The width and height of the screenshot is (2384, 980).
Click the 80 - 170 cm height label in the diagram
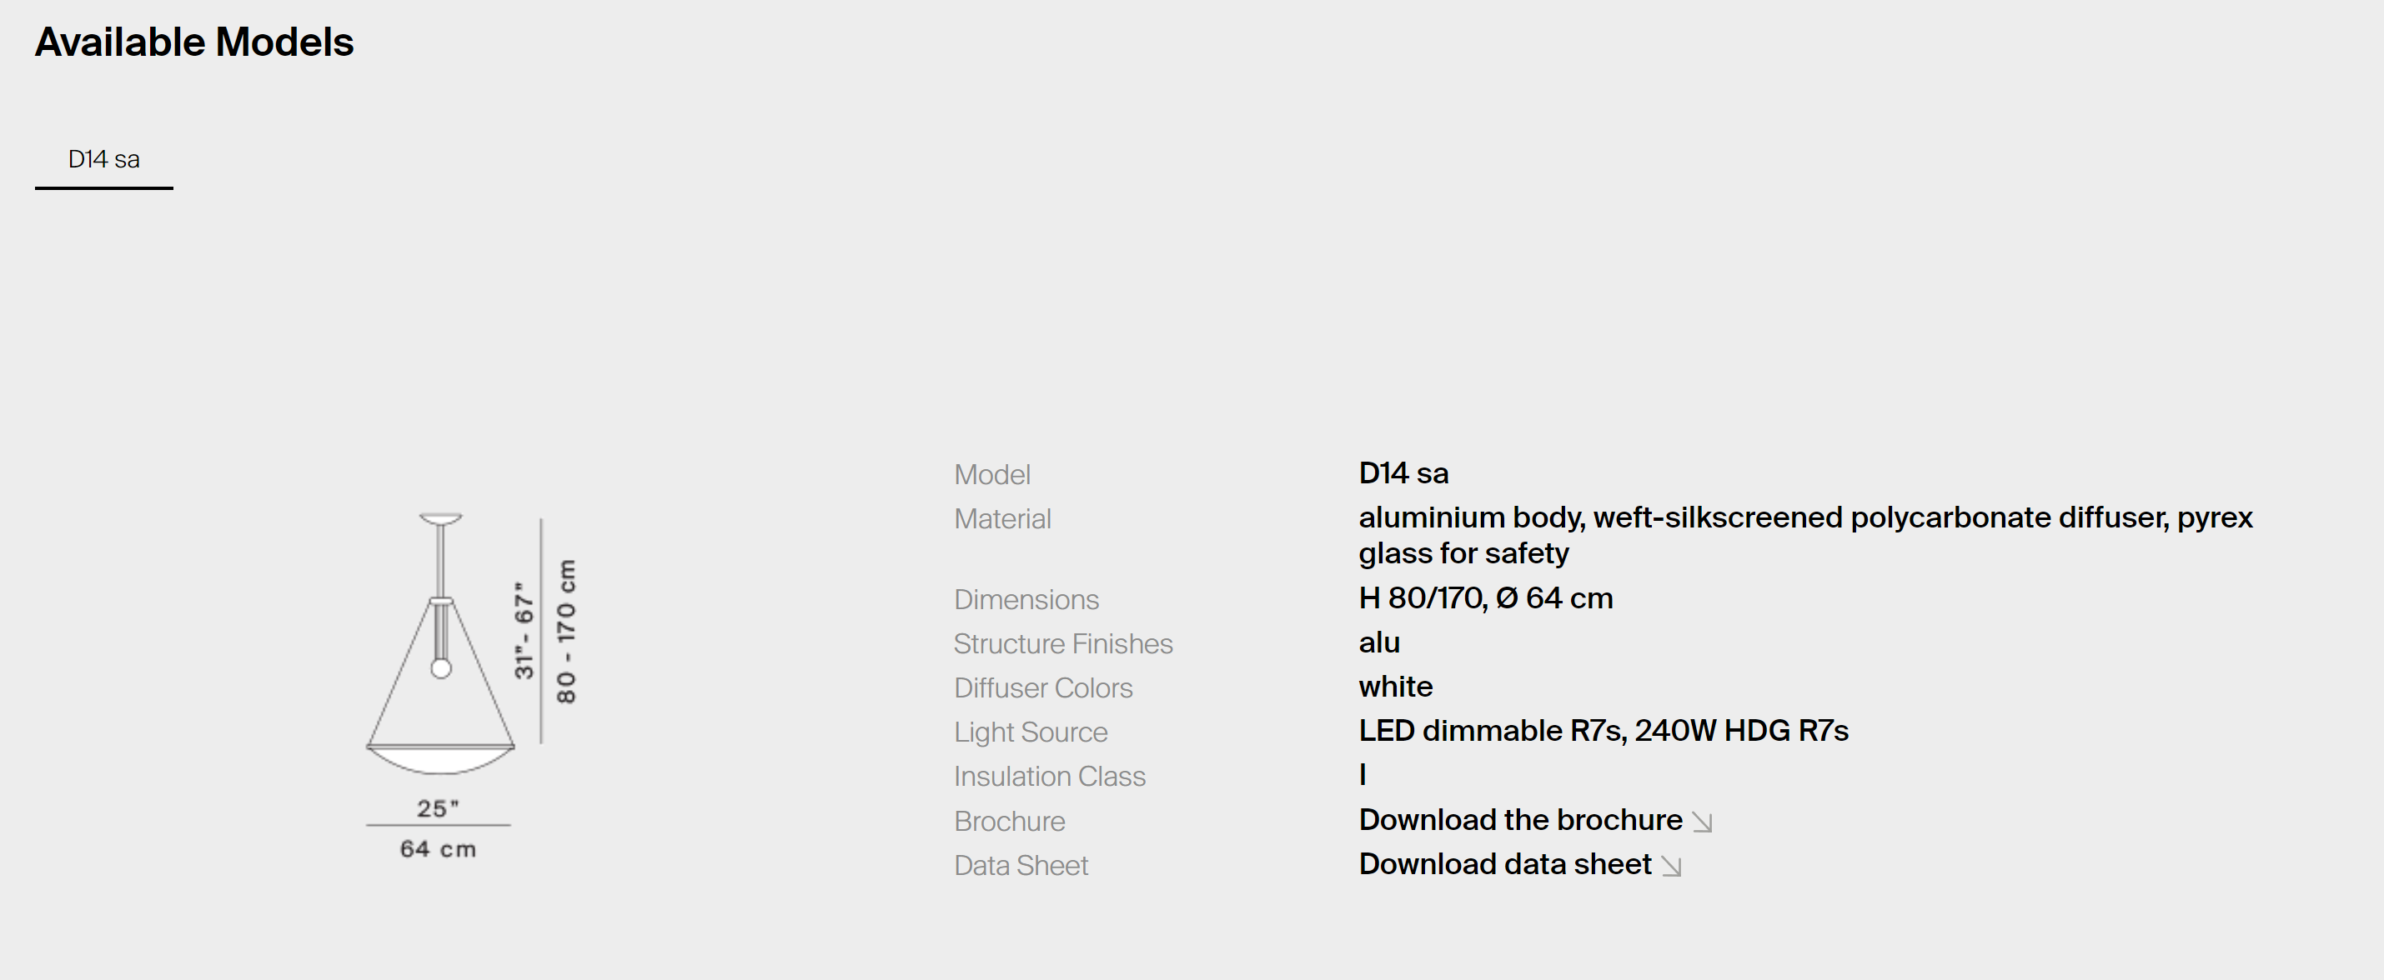pos(566,632)
